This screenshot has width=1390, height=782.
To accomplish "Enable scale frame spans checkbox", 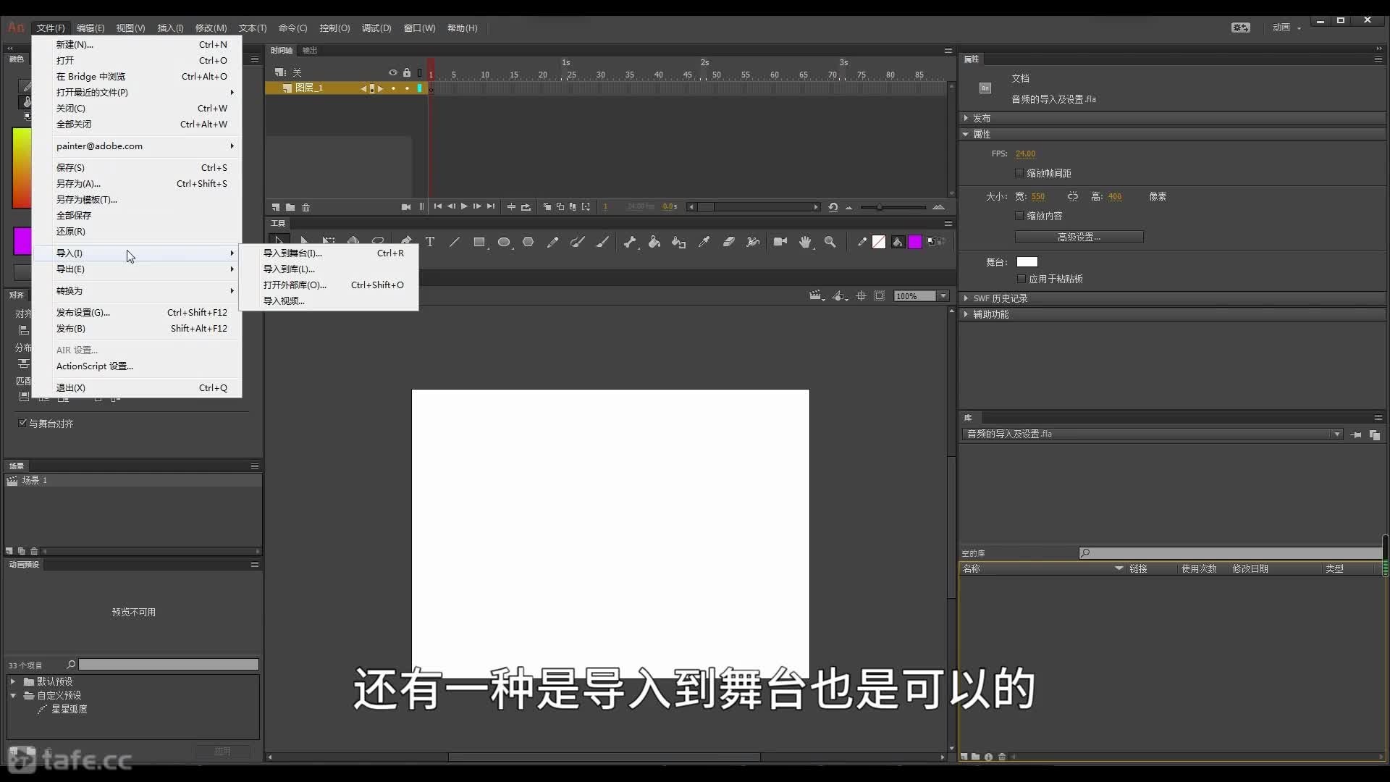I will [x=1019, y=173].
